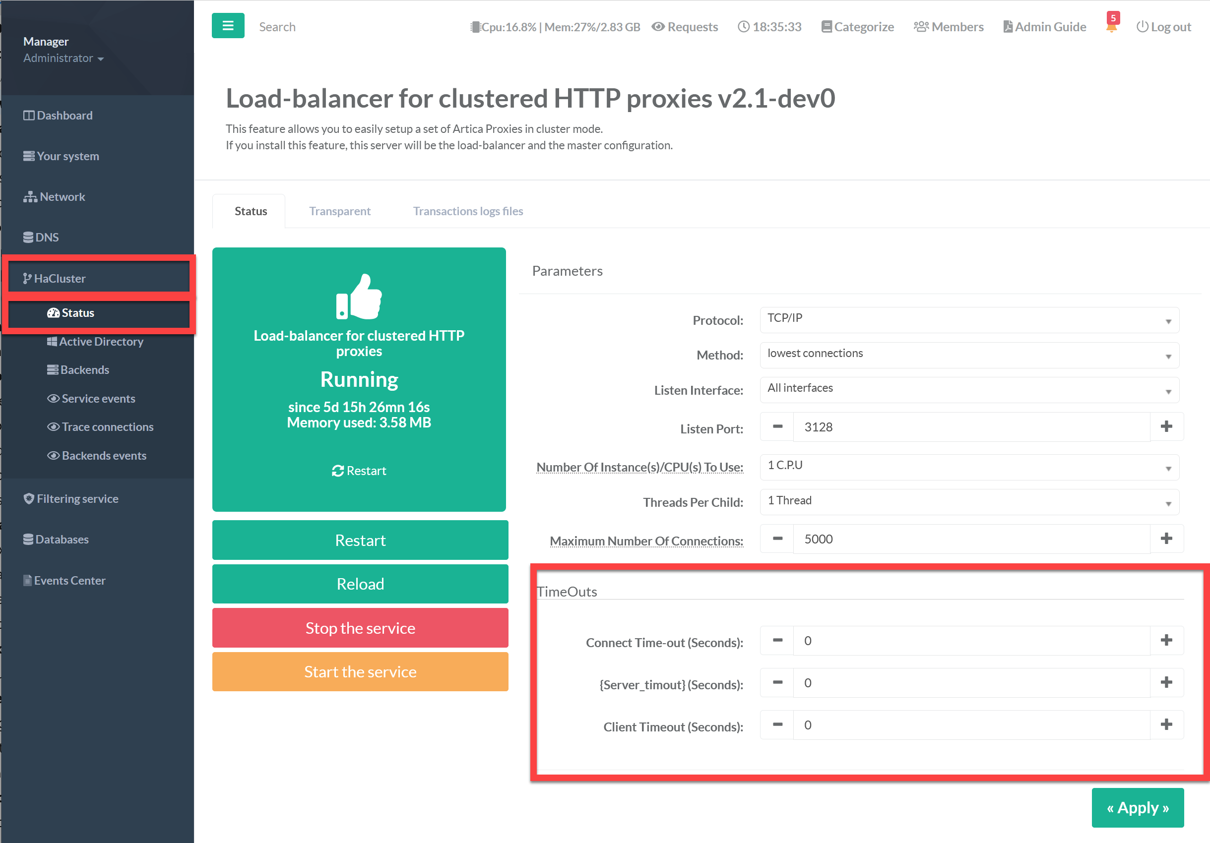Screen dimensions: 1210x843
Task: Increase Connect Time-out with plus button
Action: click(x=1166, y=640)
